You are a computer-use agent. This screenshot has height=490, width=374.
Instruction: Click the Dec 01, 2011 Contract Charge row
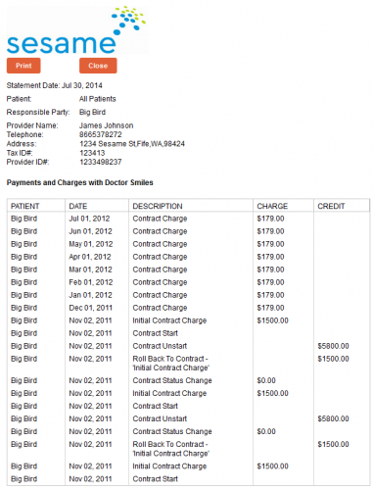(189, 308)
